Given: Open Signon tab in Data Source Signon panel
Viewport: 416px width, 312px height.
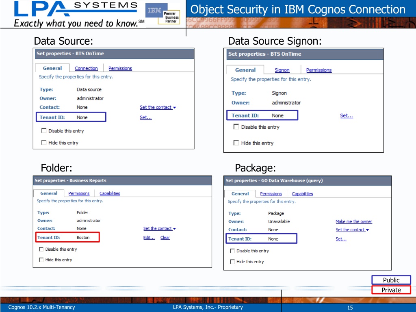Looking at the screenshot, I should 282,70.
